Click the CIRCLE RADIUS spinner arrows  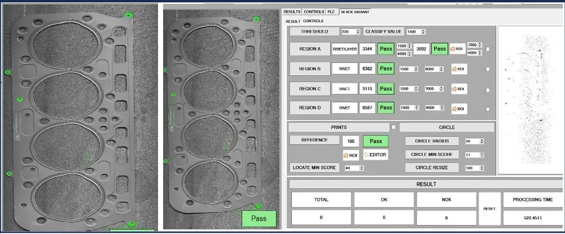483,141
